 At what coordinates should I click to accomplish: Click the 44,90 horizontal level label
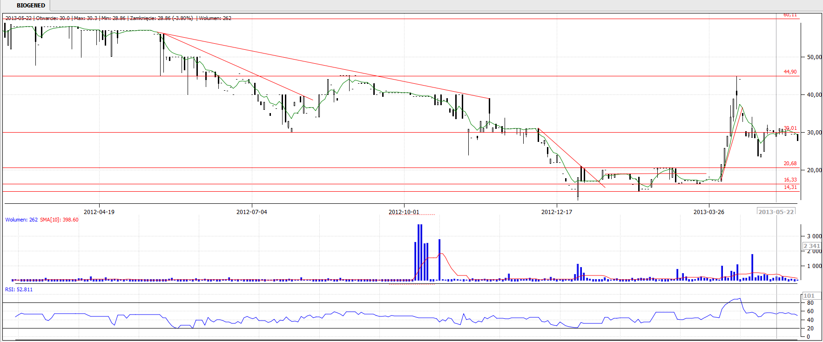790,72
